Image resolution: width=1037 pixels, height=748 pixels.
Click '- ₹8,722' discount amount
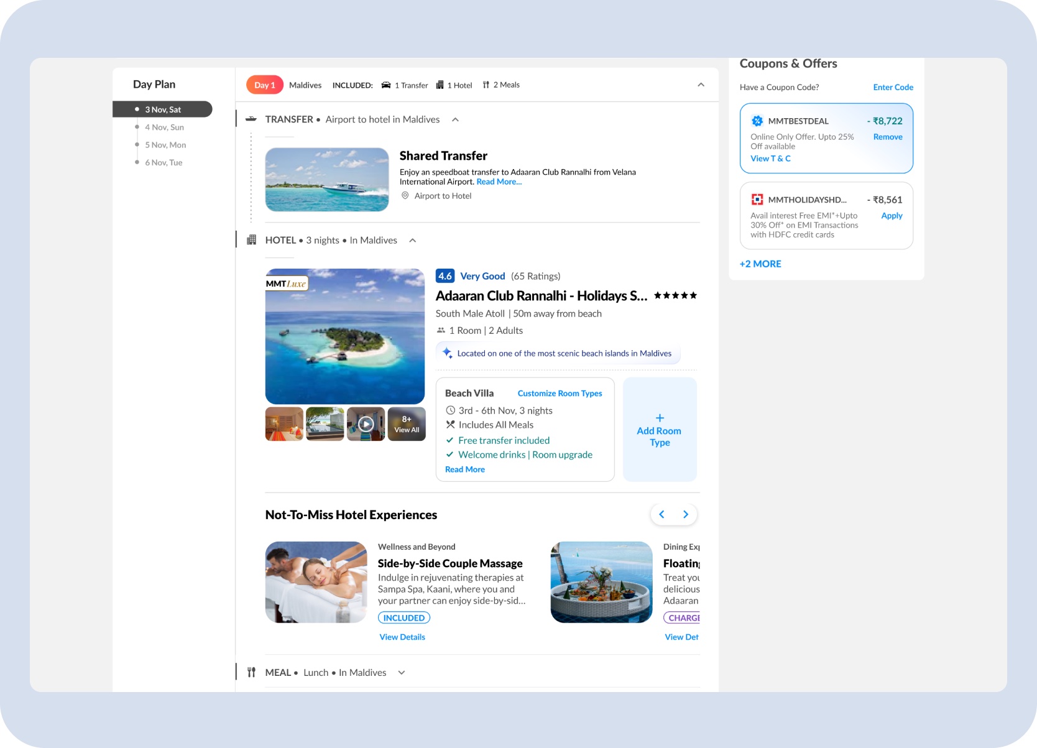[x=885, y=121]
